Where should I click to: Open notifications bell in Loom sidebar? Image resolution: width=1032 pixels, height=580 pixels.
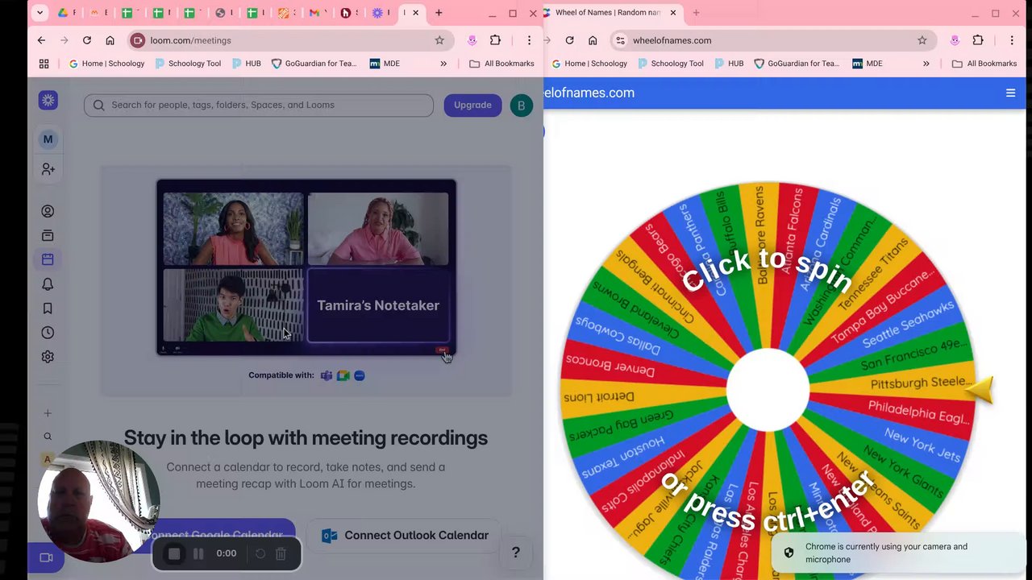pyautogui.click(x=48, y=284)
